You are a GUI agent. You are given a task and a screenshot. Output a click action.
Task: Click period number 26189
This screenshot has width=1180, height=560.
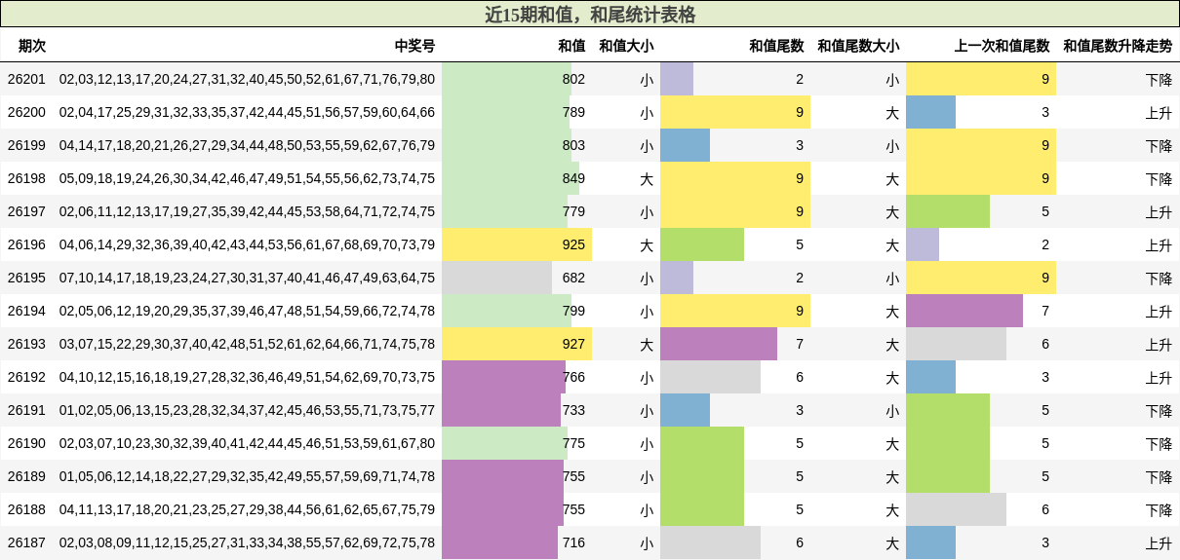pos(26,476)
